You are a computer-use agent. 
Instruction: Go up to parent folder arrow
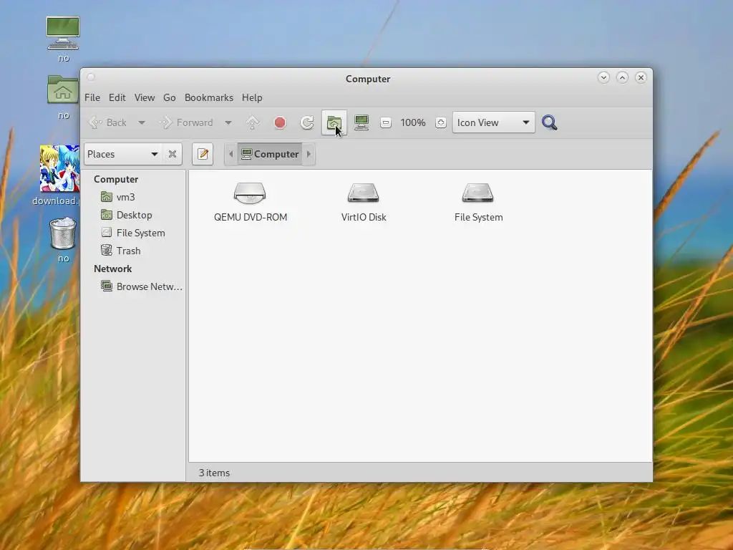pyautogui.click(x=253, y=122)
